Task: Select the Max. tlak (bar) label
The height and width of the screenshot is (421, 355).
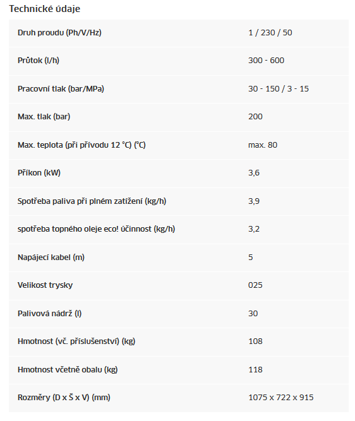Action: [x=44, y=117]
